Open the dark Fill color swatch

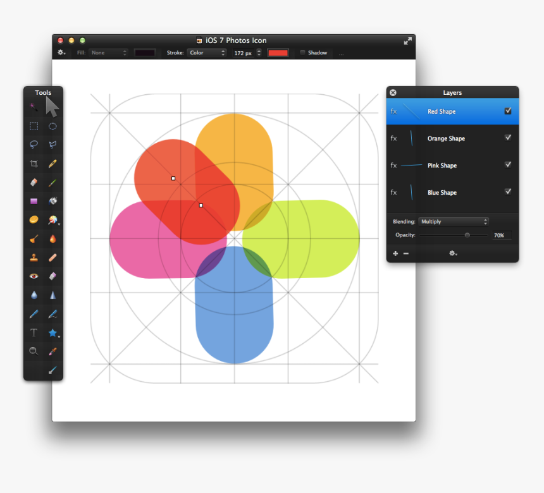click(x=145, y=52)
